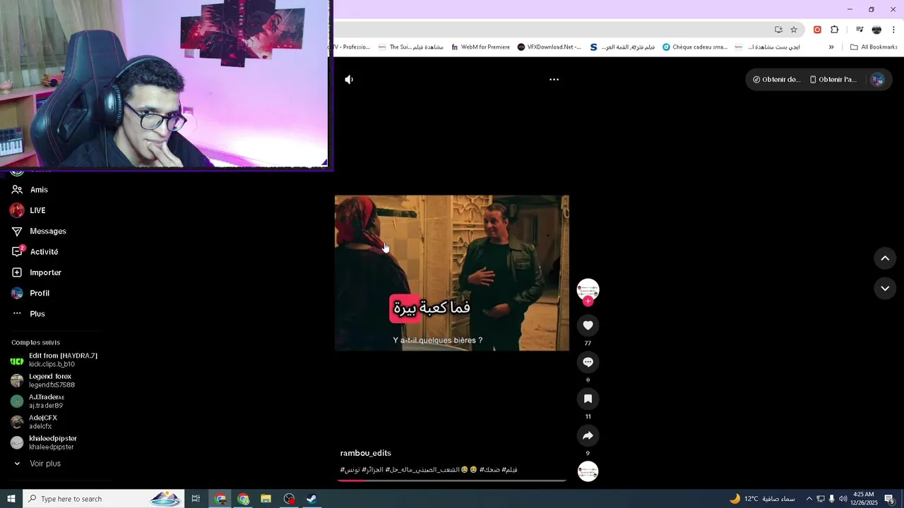The height and width of the screenshot is (508, 904).
Task: Click the hashtag #فيلم in the caption
Action: [x=509, y=470]
